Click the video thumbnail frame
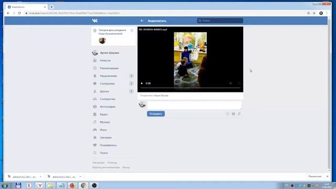This screenshot has width=336, height=189. [190, 60]
